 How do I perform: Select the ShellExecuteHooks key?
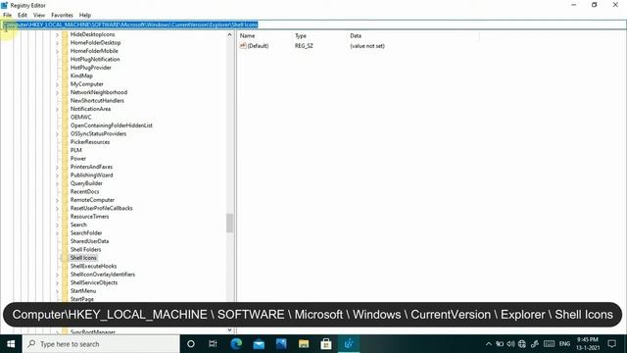tap(94, 266)
